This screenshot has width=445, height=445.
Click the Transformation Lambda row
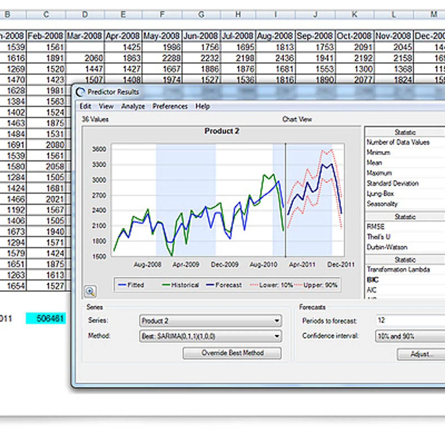click(405, 270)
